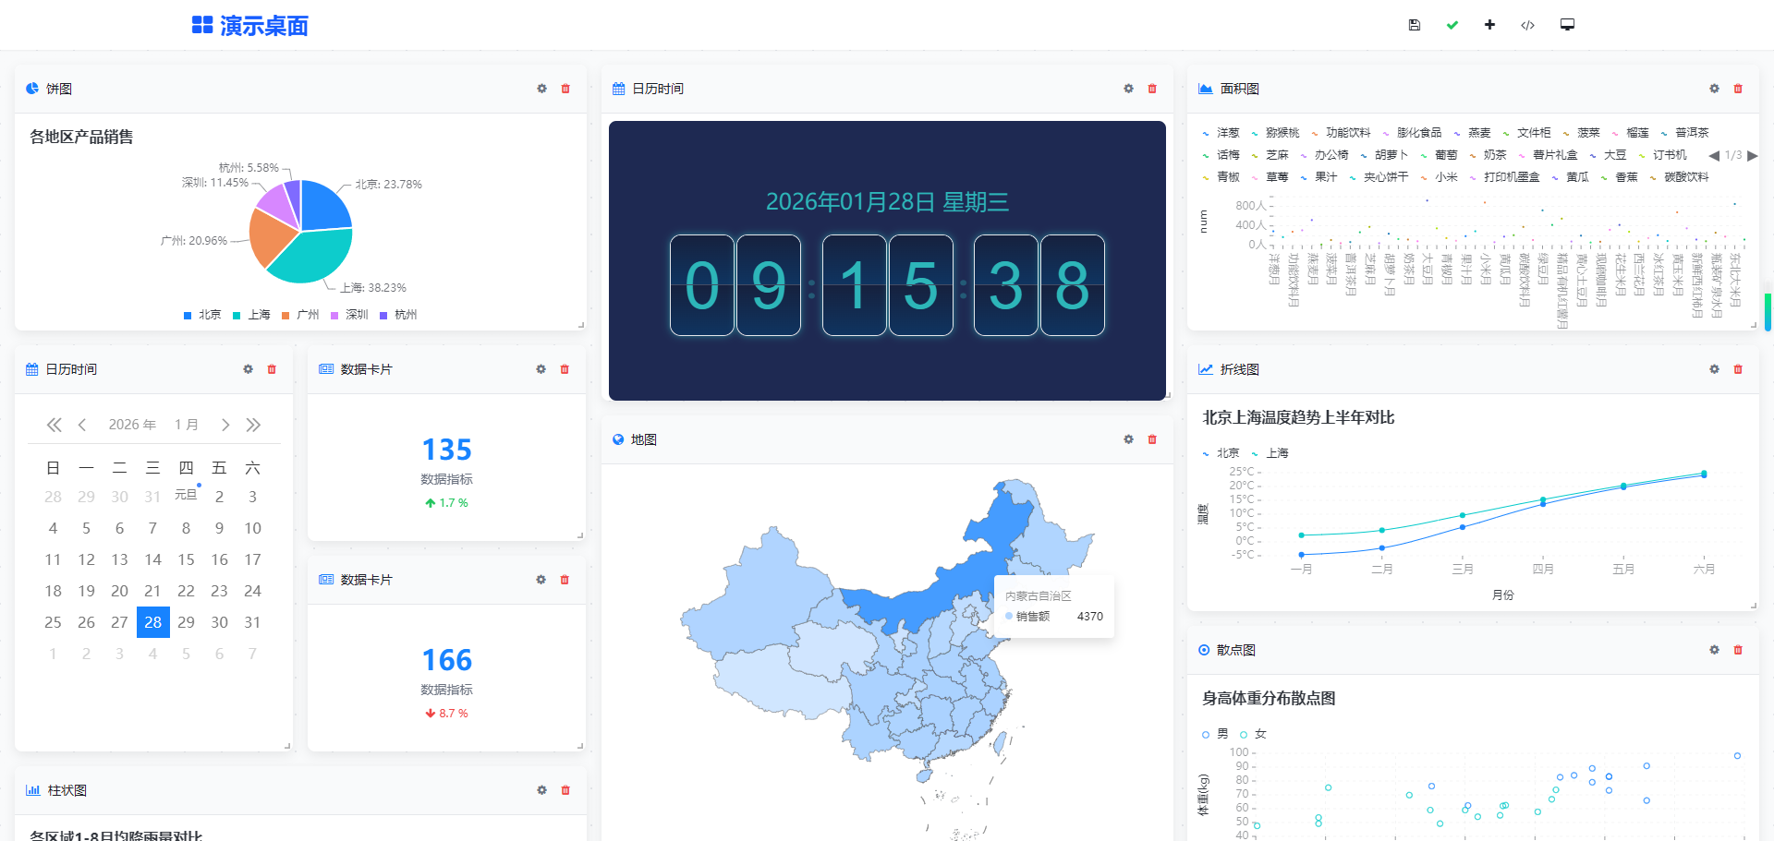Delete the 135 数据卡片 widget
Screen dimensions: 1774x841
pos(565,369)
